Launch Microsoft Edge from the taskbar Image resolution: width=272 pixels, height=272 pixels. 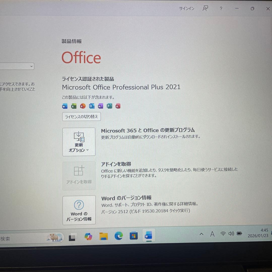click(x=118, y=236)
